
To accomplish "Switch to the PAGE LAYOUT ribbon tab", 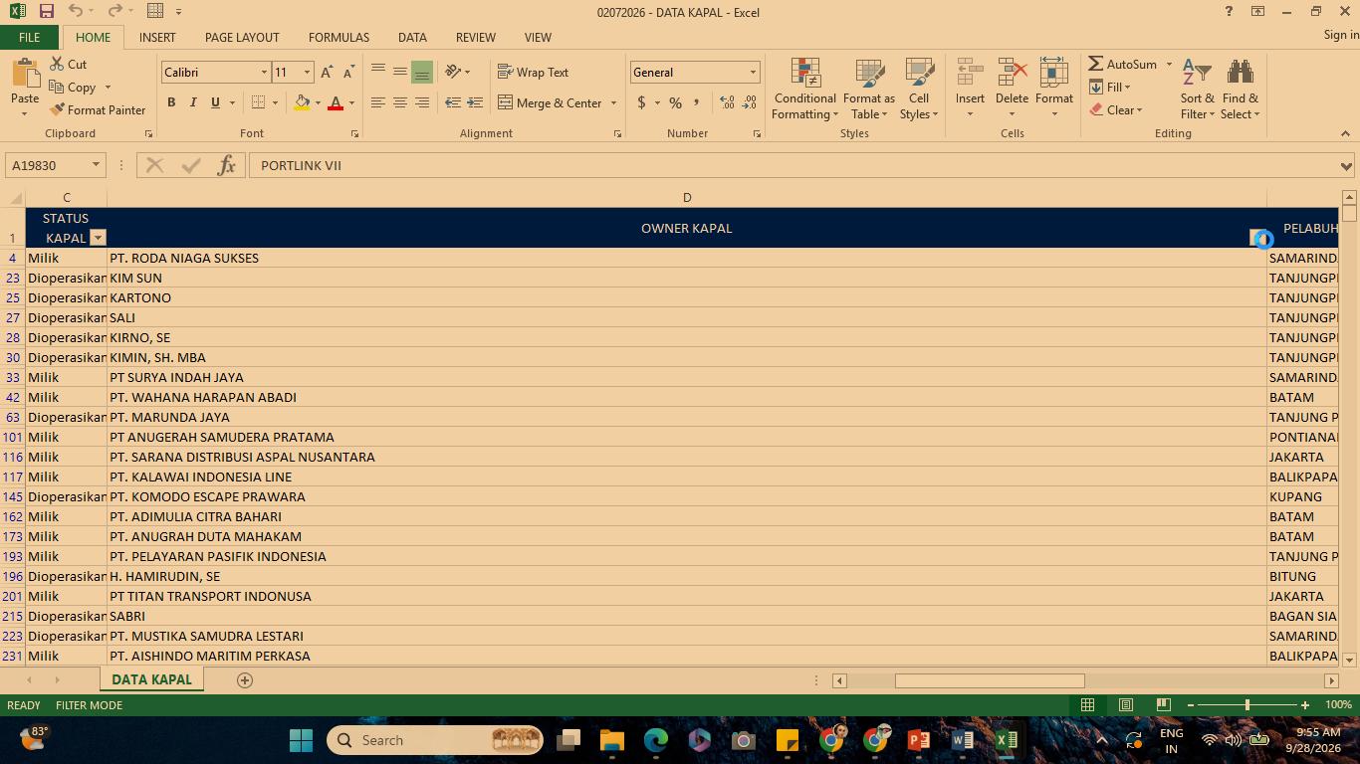I will pos(242,37).
